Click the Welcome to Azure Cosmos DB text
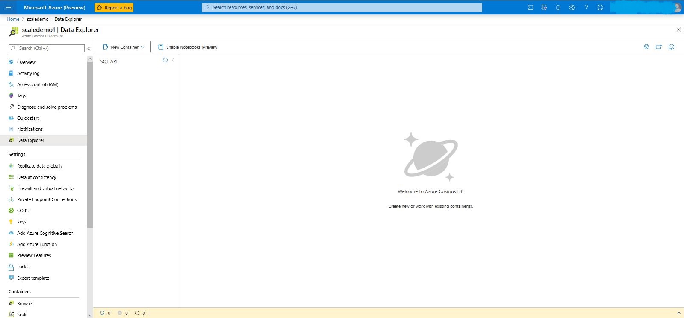 click(x=430, y=191)
